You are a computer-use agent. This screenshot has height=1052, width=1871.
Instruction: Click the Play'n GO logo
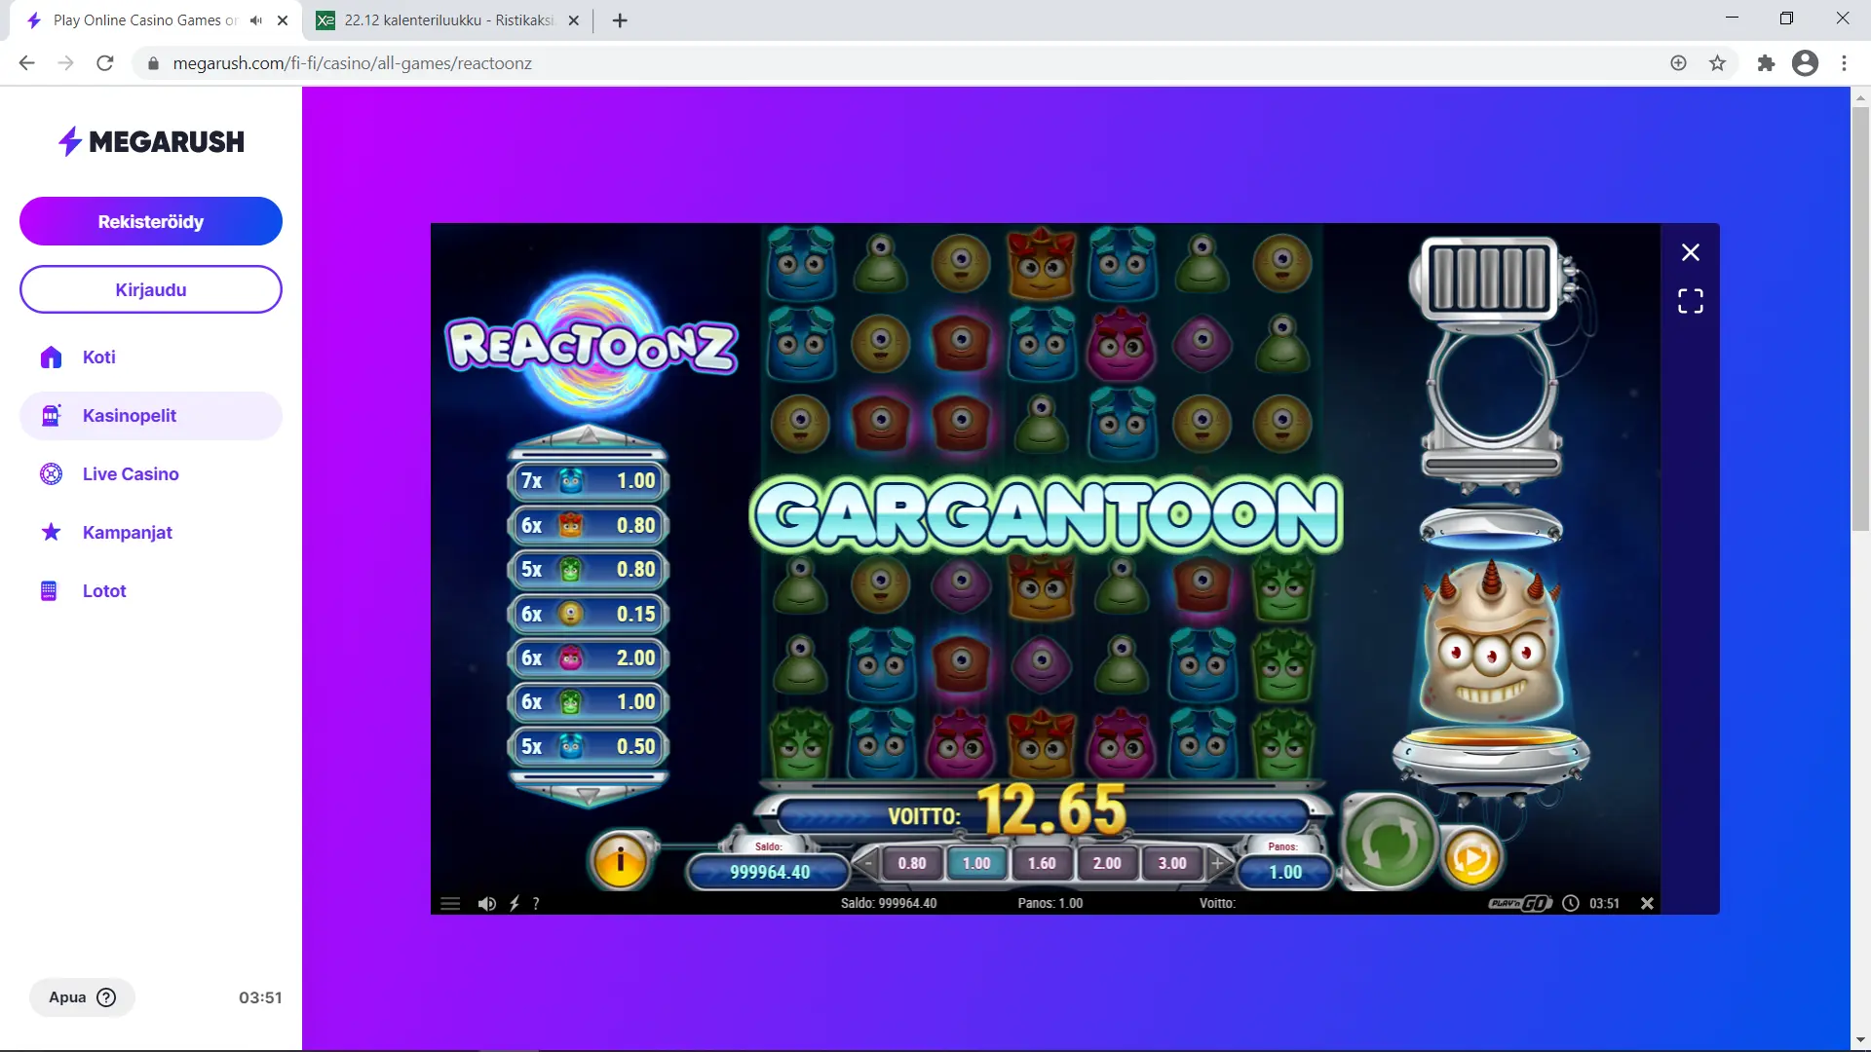coord(1519,904)
